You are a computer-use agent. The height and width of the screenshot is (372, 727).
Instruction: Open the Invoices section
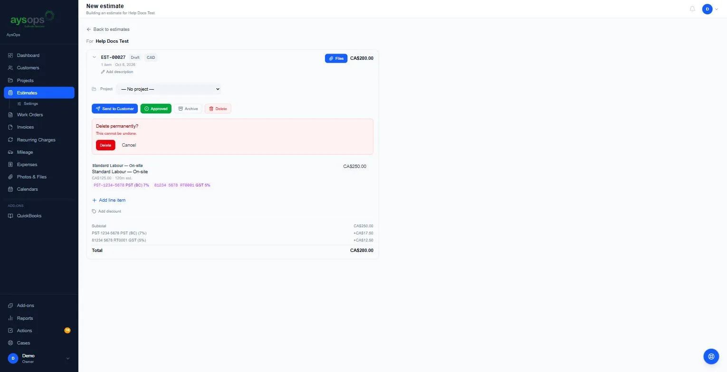(x=39, y=127)
